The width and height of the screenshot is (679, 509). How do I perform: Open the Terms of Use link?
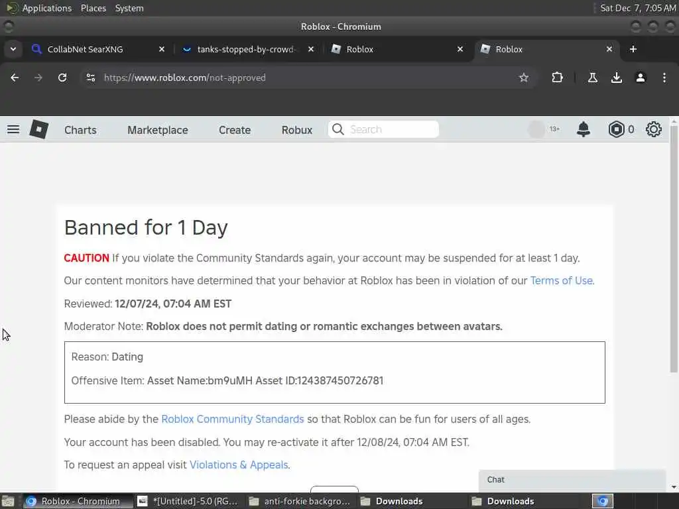561,280
